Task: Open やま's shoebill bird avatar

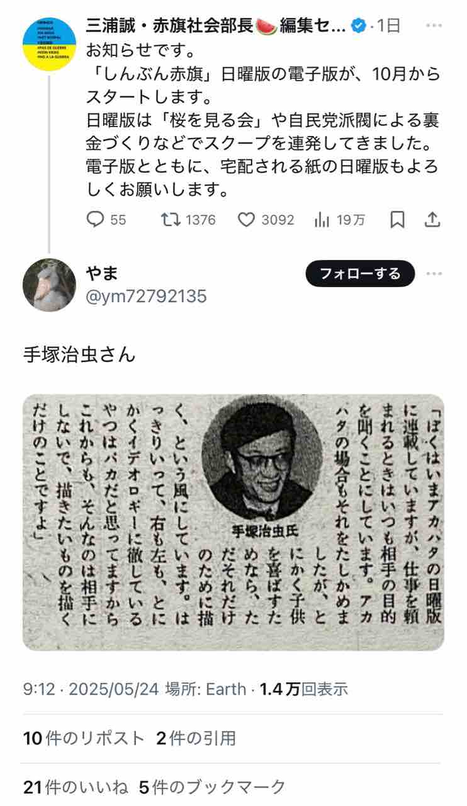Action: coord(49,285)
